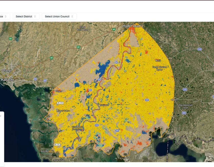Open the Select Union Council dropdown
Viewport: 214px width, 167px height.
pyautogui.click(x=59, y=16)
